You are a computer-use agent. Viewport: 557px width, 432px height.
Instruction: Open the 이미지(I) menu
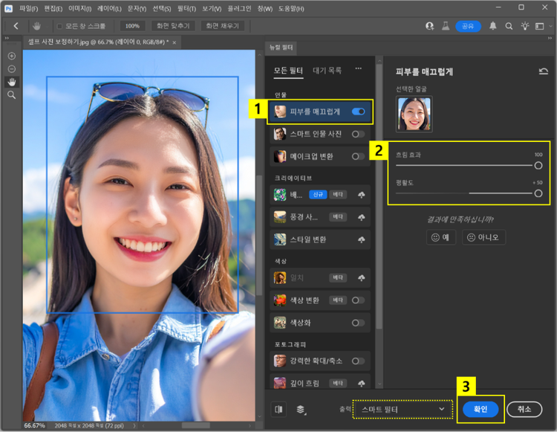pos(79,8)
